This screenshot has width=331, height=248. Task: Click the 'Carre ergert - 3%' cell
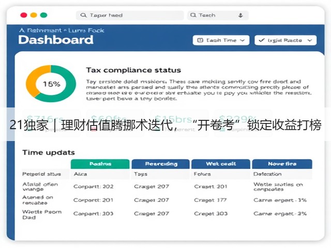click(280, 200)
